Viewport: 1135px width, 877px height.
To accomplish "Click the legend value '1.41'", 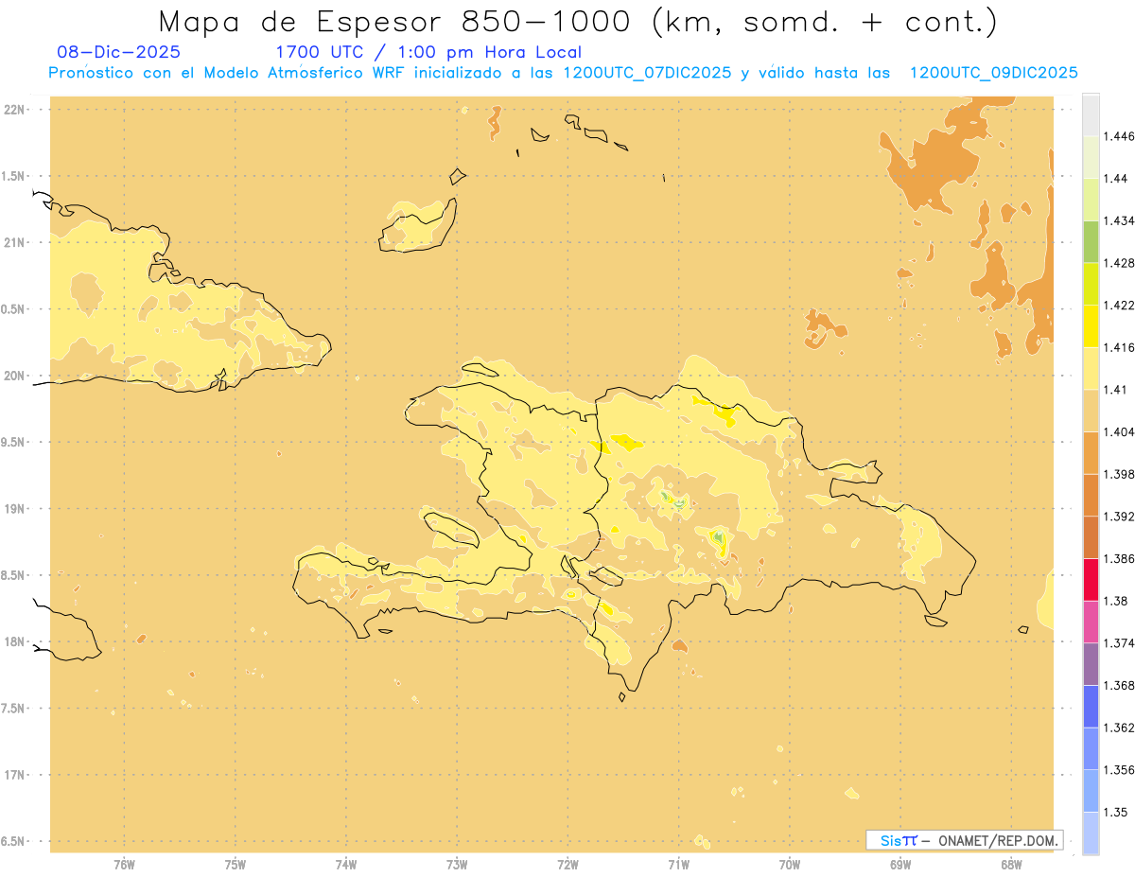I will tap(1115, 389).
